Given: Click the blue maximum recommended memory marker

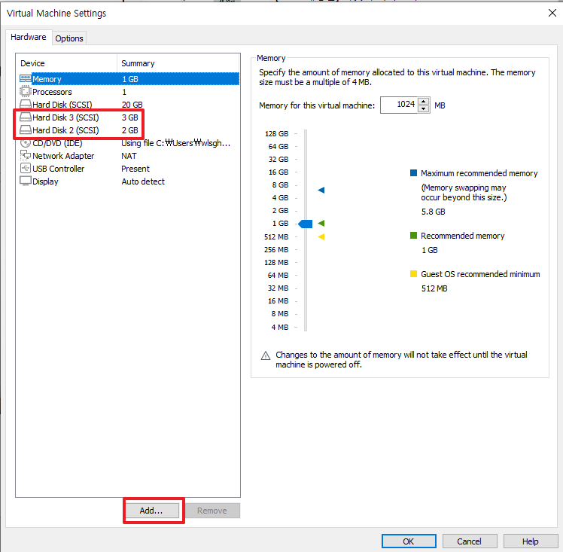Looking at the screenshot, I should click(321, 190).
